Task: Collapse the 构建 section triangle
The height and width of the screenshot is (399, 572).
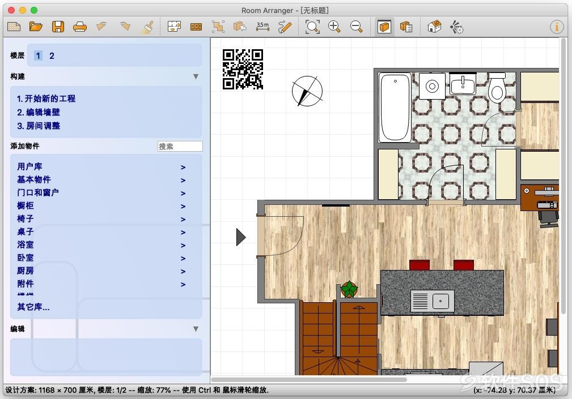Action: pos(196,76)
